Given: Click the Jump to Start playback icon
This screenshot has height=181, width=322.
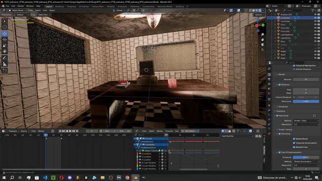Looking at the screenshot, I should (x=60, y=131).
